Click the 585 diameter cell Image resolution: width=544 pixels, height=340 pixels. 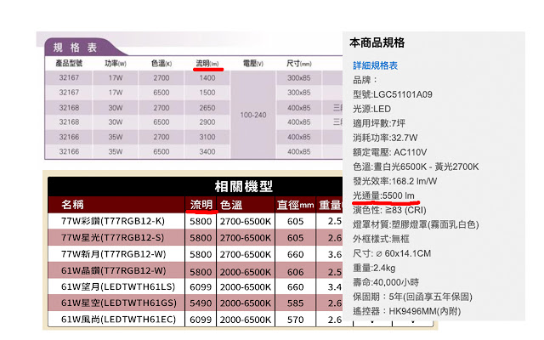click(x=295, y=303)
